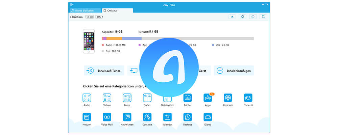Show device info icon

253,17
